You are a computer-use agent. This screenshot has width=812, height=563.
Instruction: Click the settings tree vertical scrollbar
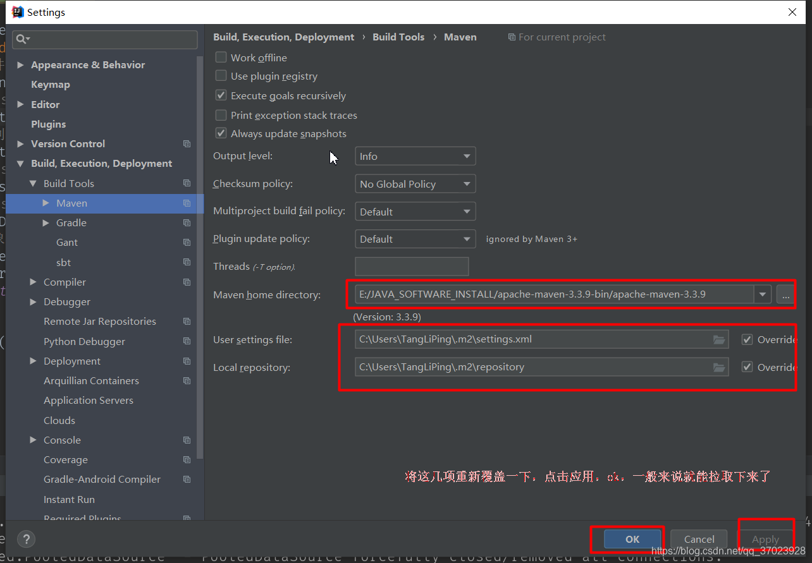(200, 256)
